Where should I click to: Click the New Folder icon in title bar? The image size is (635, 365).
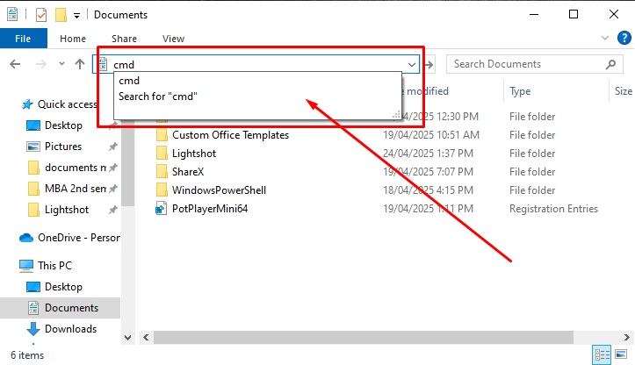click(61, 15)
